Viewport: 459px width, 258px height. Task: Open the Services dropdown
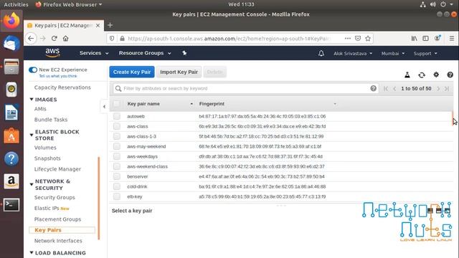(94, 53)
